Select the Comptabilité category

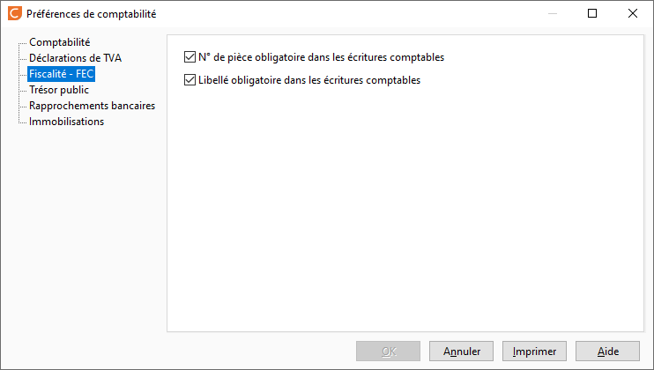click(x=60, y=42)
